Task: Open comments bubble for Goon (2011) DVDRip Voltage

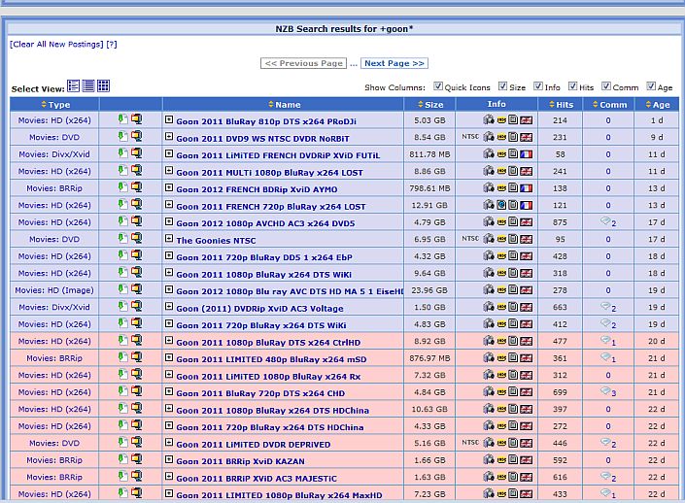Action: coord(607,307)
